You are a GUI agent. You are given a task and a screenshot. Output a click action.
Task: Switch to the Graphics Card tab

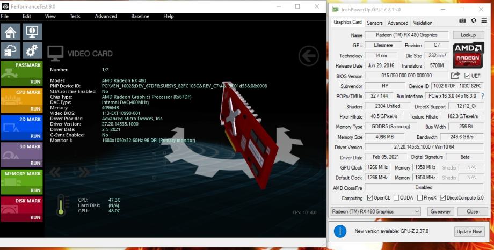click(x=347, y=22)
